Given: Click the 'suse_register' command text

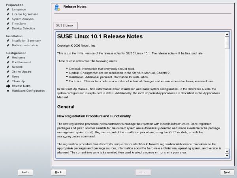Looking at the screenshot, I should (69, 136).
